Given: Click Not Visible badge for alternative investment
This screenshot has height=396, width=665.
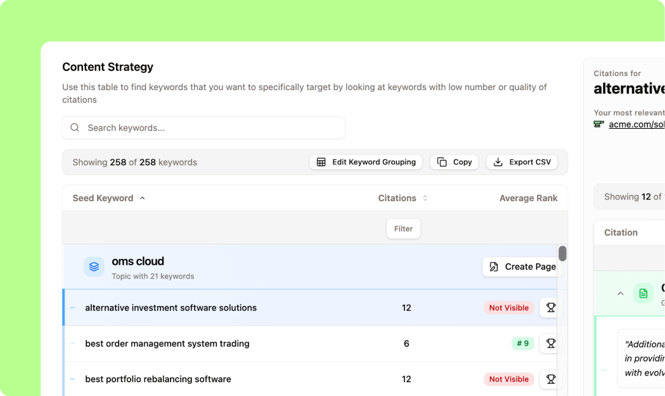Looking at the screenshot, I should point(509,308).
